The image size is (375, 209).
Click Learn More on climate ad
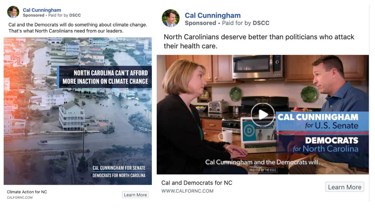(x=135, y=195)
